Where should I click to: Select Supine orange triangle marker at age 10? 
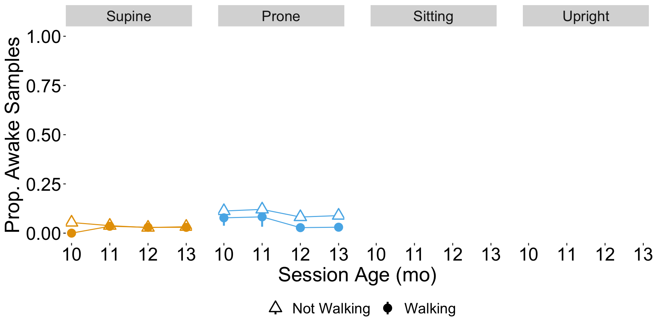coord(72,221)
